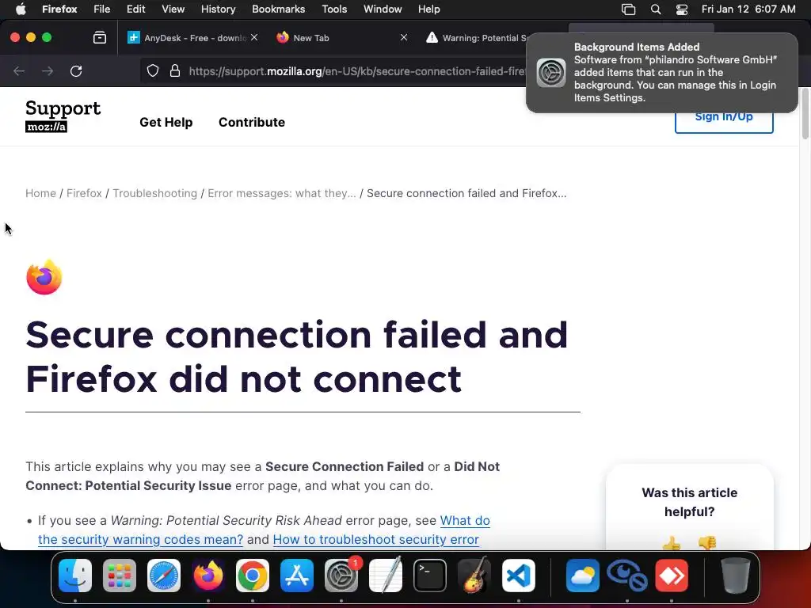Click the Background Items Added notification
Screen dimensions: 811x608
point(661,72)
